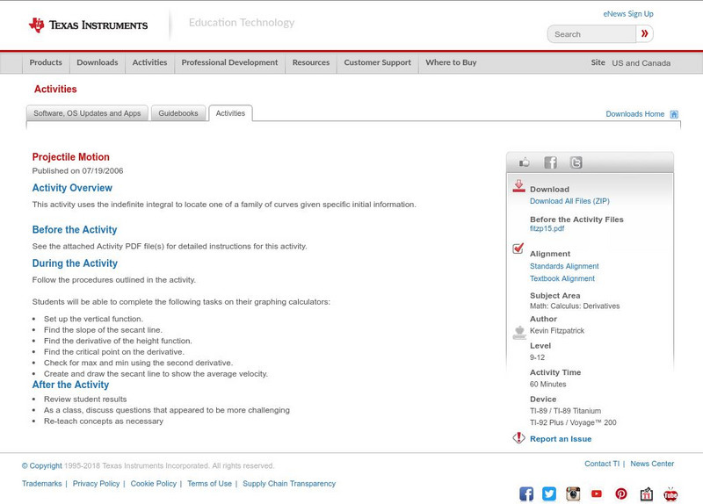This screenshot has height=504, width=703.
Task: Click Download All Files (ZIP)
Action: pos(569,201)
